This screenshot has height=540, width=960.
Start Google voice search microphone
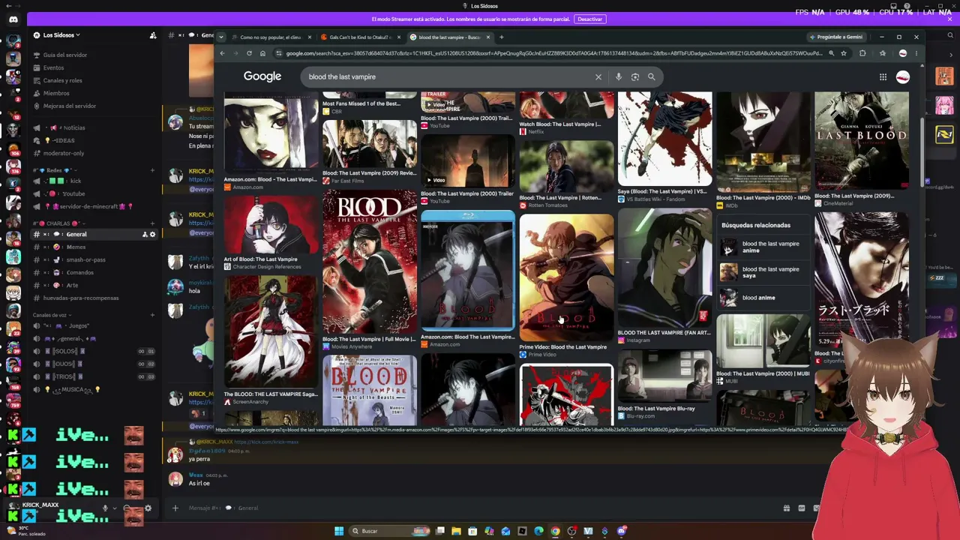(x=619, y=76)
